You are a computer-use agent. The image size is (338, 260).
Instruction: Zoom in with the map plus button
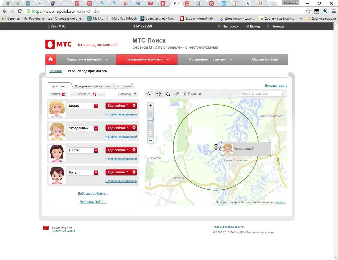point(150,106)
